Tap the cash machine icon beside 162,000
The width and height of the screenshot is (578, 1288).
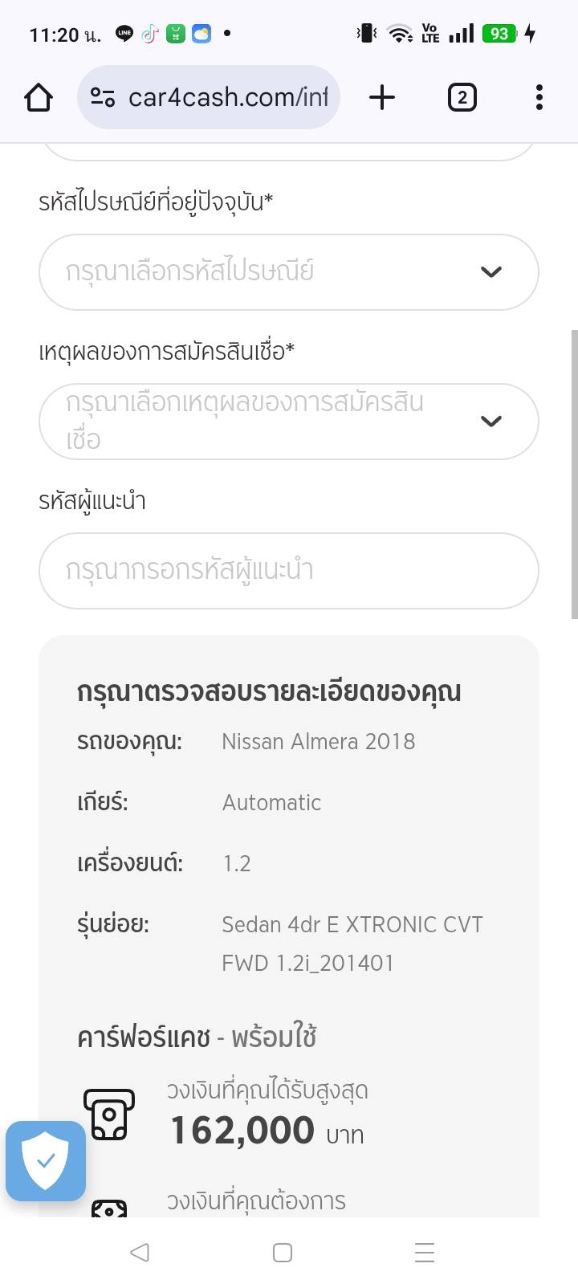click(x=109, y=1114)
